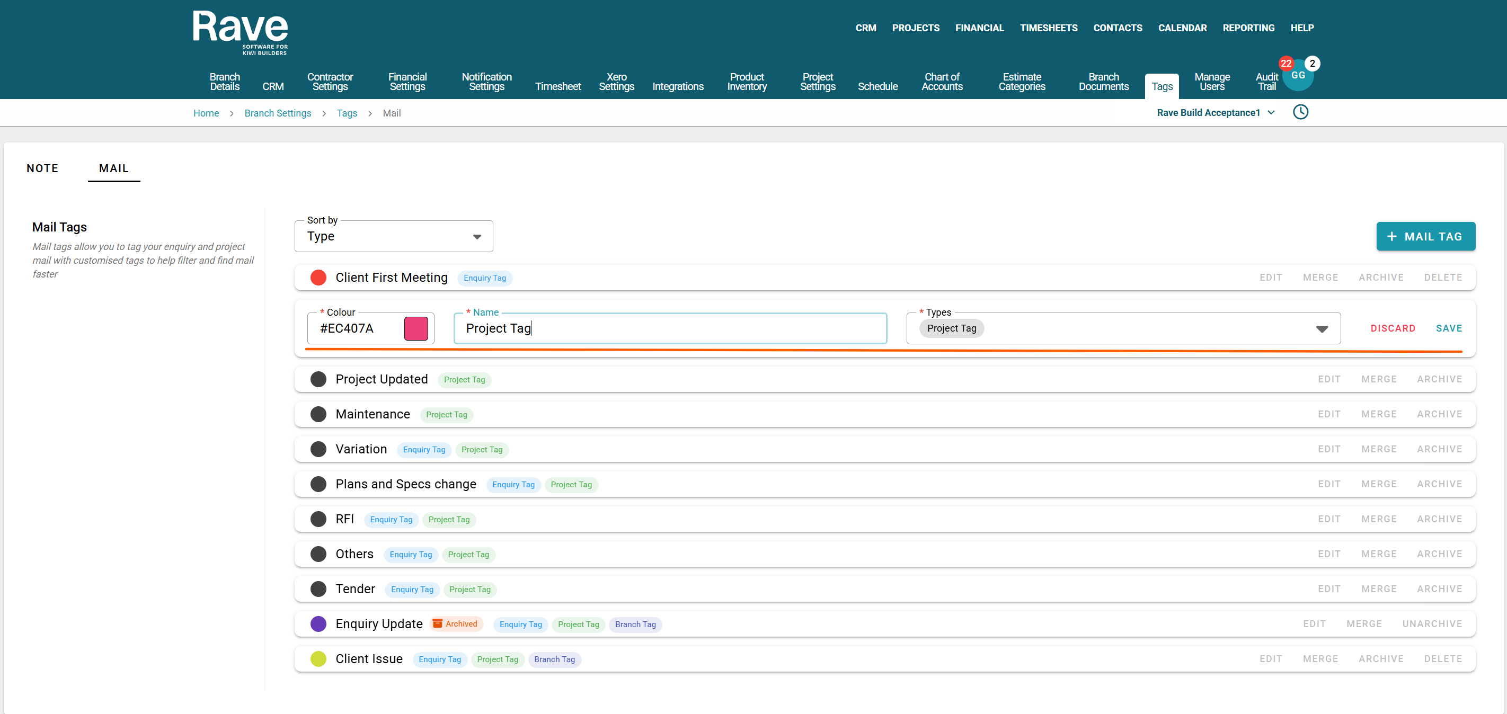Image resolution: width=1507 pixels, height=714 pixels.
Task: Click the Archived icon on Enquiry Update
Action: coord(437,623)
